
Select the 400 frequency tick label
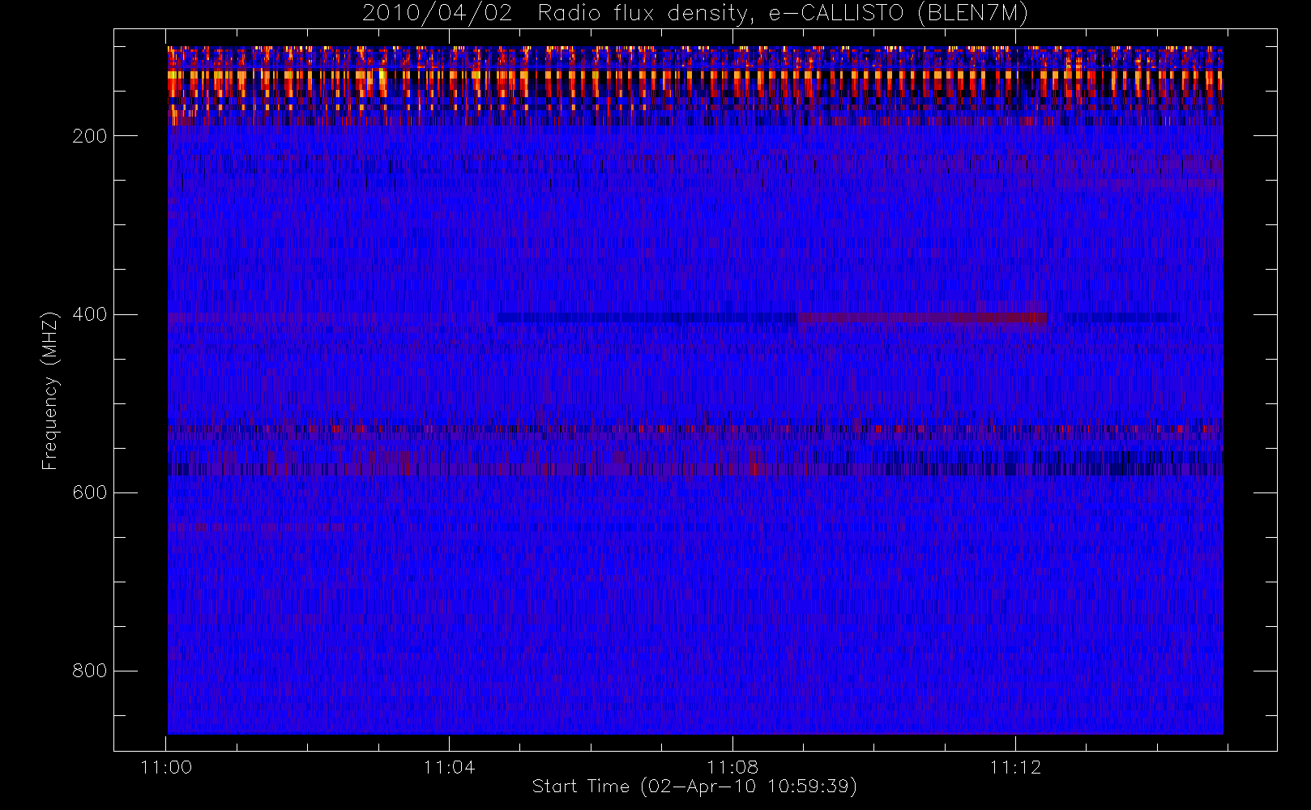[89, 314]
